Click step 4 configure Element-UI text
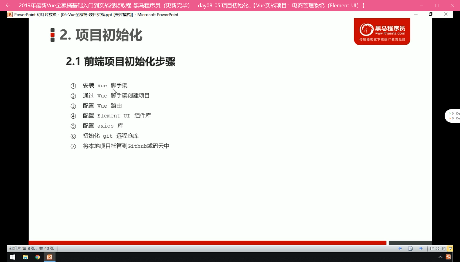Image resolution: width=460 pixels, height=262 pixels. (117, 116)
